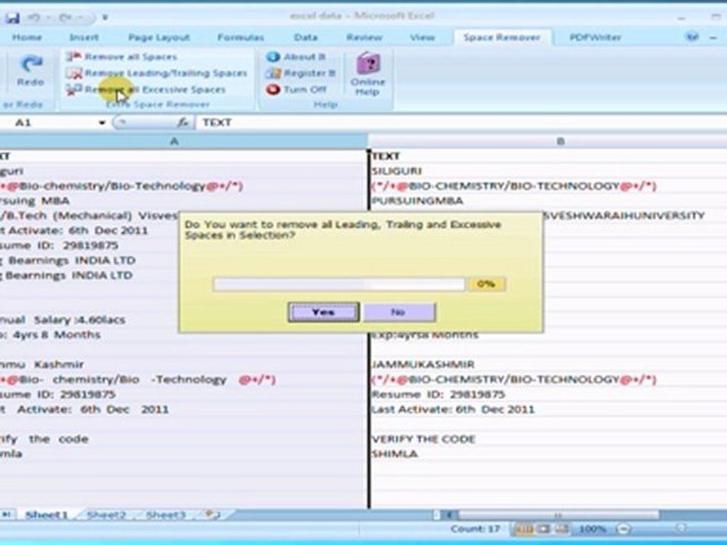Click column B cell VERIFY THE CODE

click(x=548, y=439)
